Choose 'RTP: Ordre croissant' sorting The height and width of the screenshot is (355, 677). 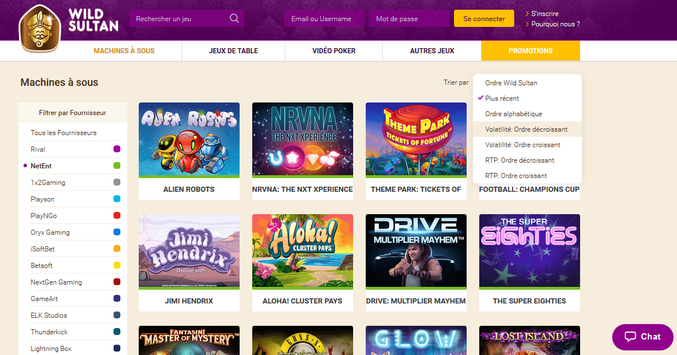tap(516, 176)
